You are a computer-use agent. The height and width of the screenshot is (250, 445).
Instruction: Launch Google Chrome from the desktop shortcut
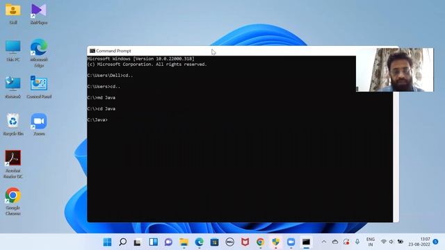coord(13,201)
